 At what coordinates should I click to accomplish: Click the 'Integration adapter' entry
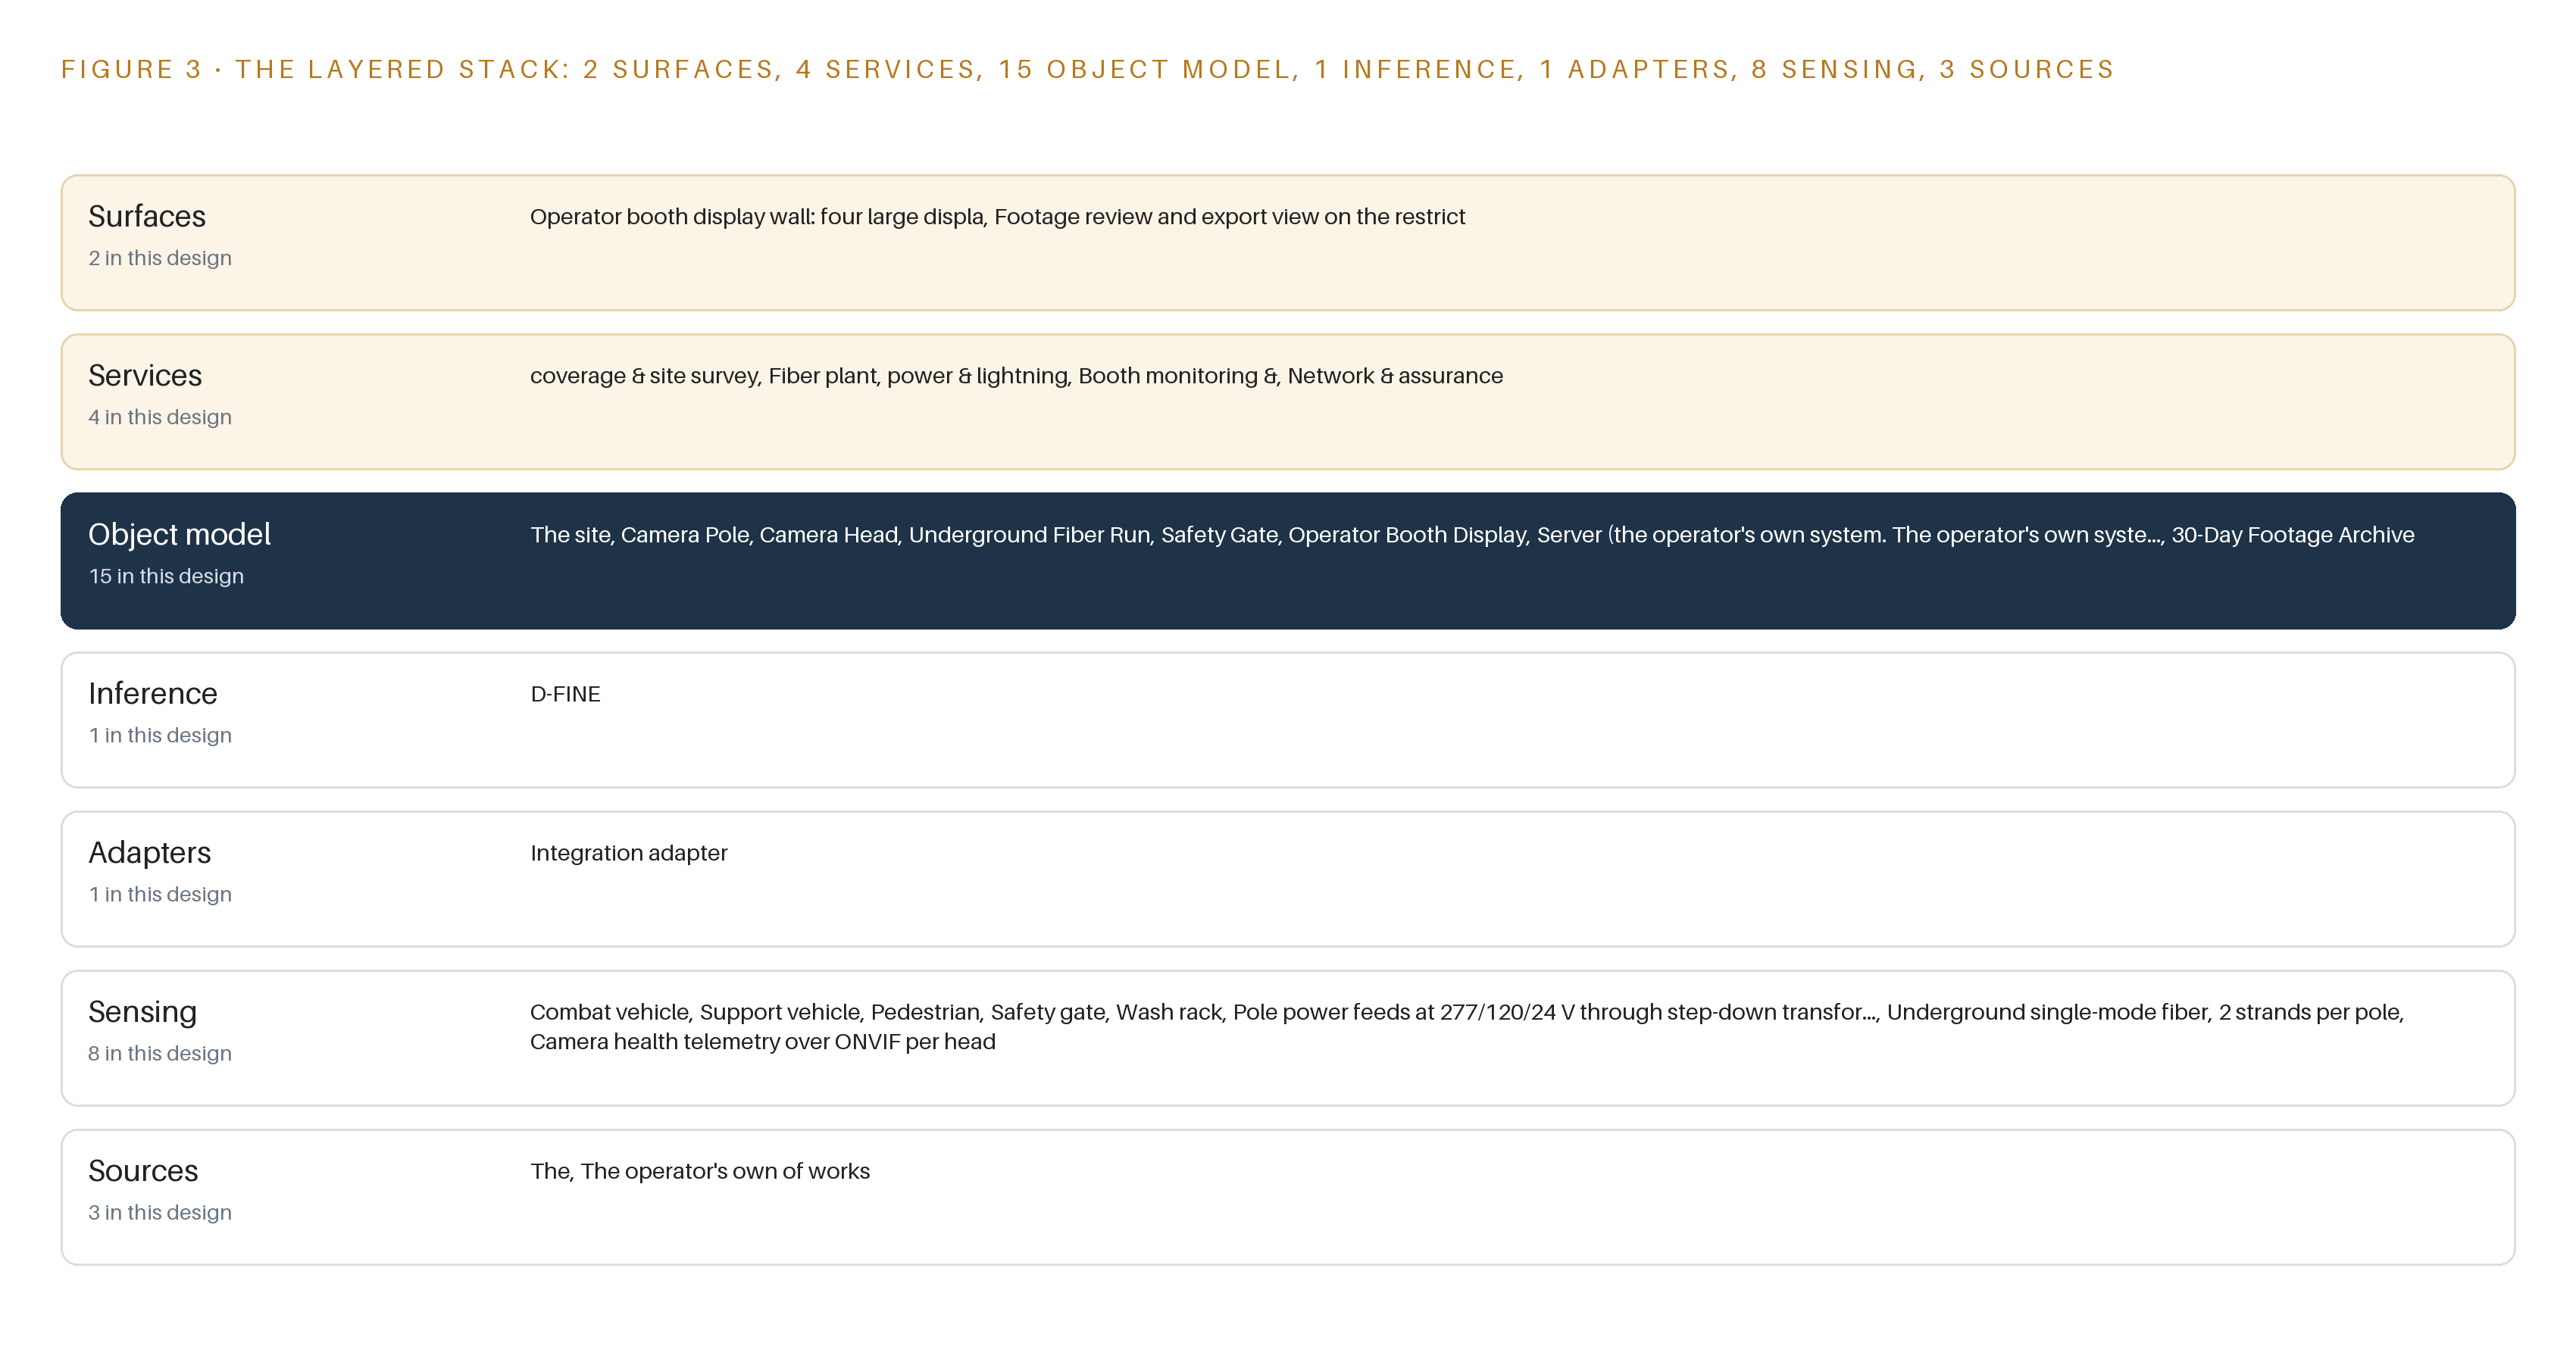coord(629,853)
